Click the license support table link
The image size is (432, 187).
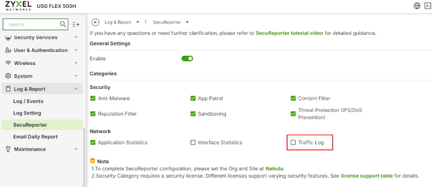point(367,176)
